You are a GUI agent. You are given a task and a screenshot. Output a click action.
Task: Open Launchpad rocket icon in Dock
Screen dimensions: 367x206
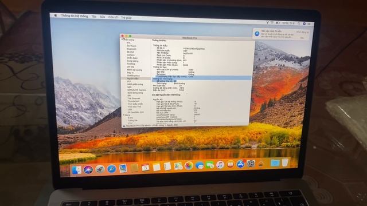[x=100, y=169]
